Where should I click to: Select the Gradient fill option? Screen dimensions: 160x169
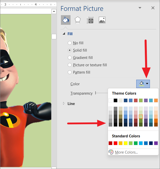click(x=80, y=57)
